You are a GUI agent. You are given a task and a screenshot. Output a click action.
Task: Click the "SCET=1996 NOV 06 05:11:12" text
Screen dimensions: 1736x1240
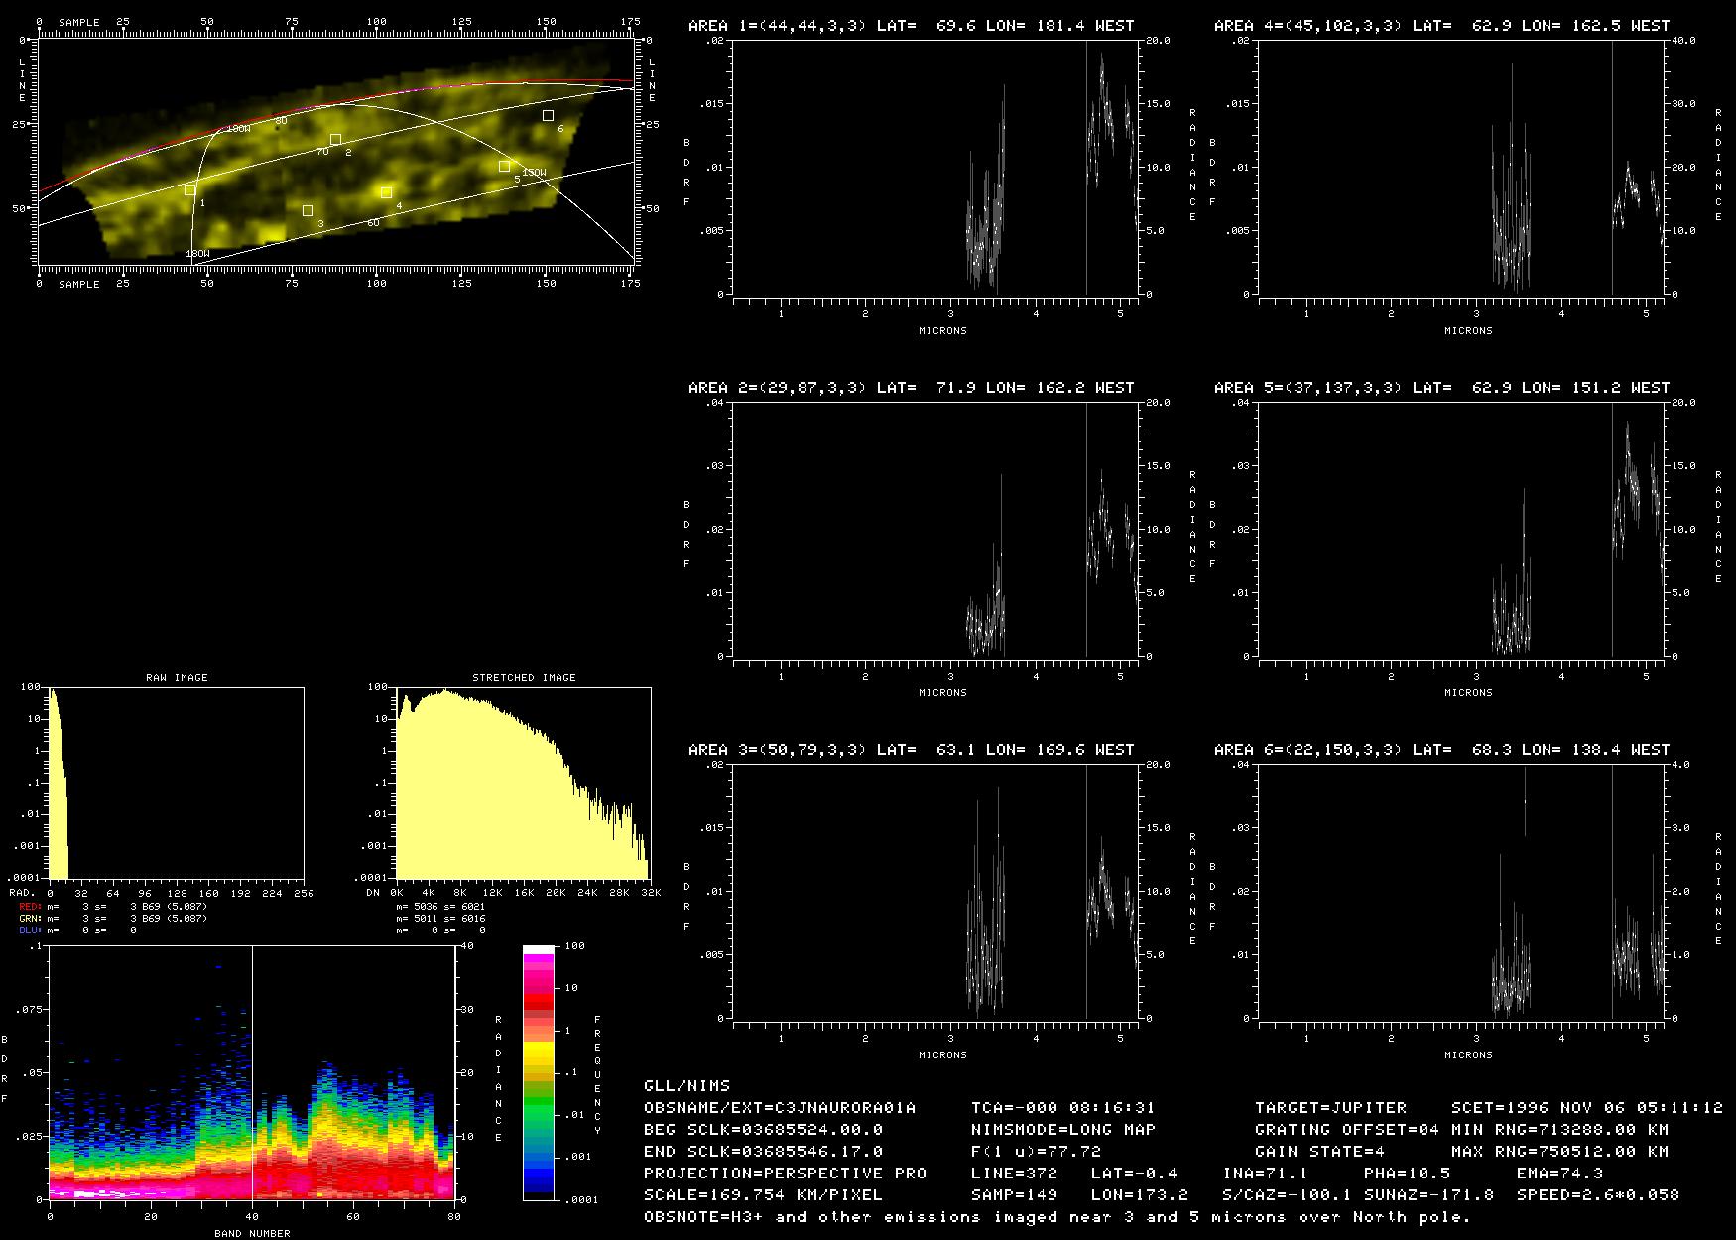1586,1108
